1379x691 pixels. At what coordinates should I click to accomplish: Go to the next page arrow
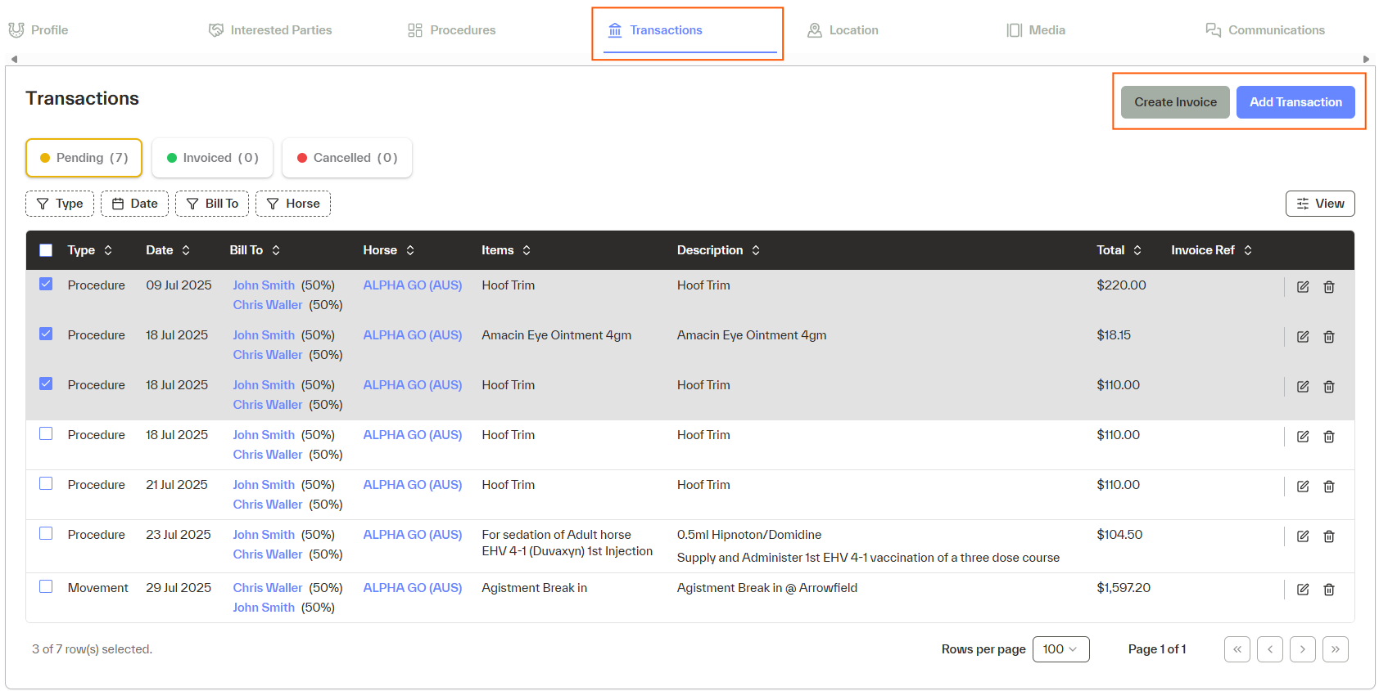(x=1302, y=649)
